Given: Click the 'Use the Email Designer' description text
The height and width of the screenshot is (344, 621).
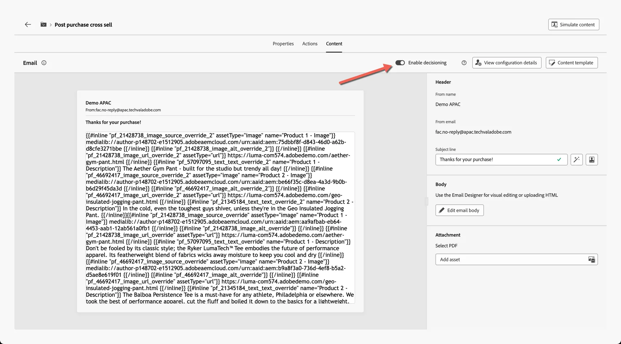Looking at the screenshot, I should [x=497, y=195].
